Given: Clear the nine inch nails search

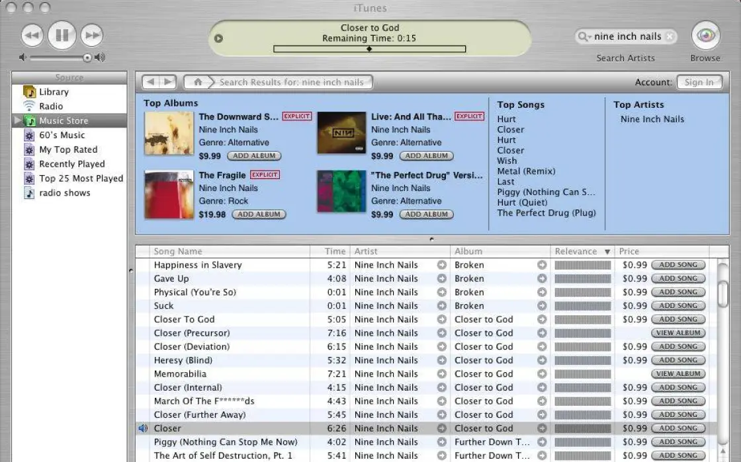Looking at the screenshot, I should pyautogui.click(x=669, y=36).
